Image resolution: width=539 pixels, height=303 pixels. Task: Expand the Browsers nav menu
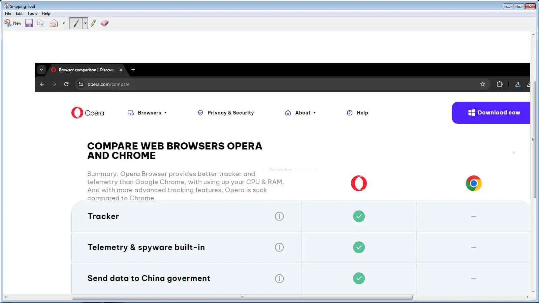point(147,113)
